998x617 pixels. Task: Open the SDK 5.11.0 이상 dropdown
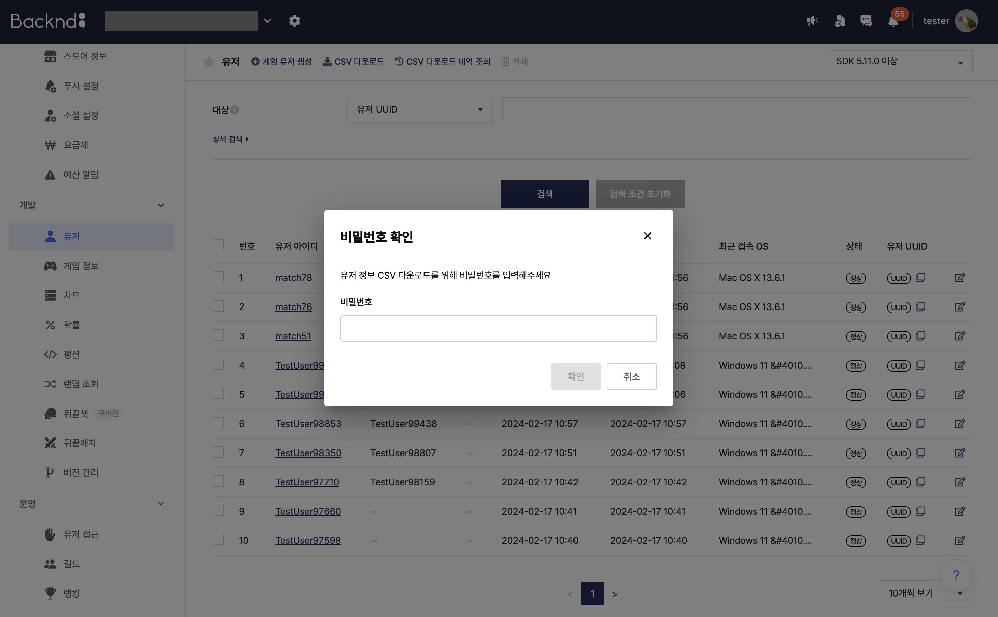(900, 62)
